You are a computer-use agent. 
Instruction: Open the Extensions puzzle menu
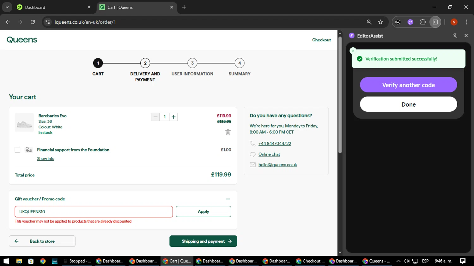tap(423, 22)
